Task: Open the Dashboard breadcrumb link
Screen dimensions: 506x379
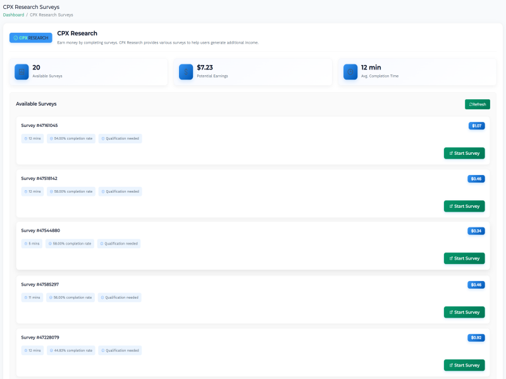Action: 13,14
